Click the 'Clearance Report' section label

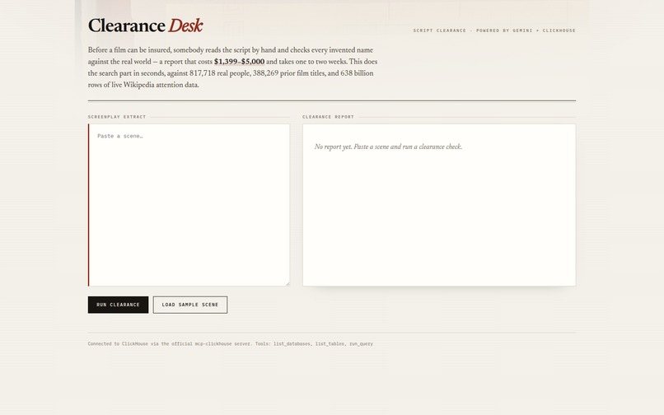(328, 117)
